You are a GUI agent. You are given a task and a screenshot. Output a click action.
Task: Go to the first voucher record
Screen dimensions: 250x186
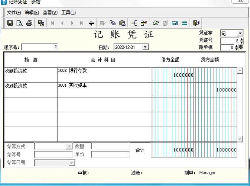pos(53,23)
